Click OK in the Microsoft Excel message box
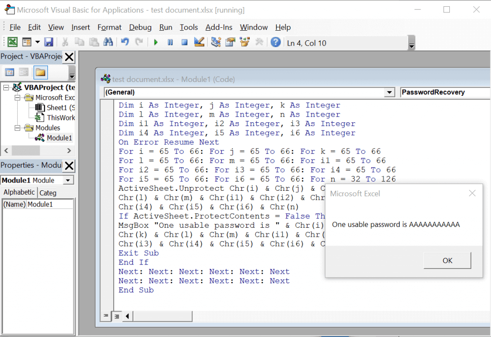The image size is (491, 337). (447, 261)
